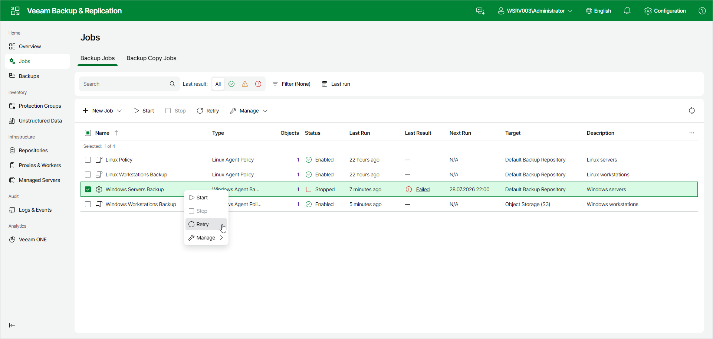
Task: Choose Retry in the context menu
Action: click(206, 224)
